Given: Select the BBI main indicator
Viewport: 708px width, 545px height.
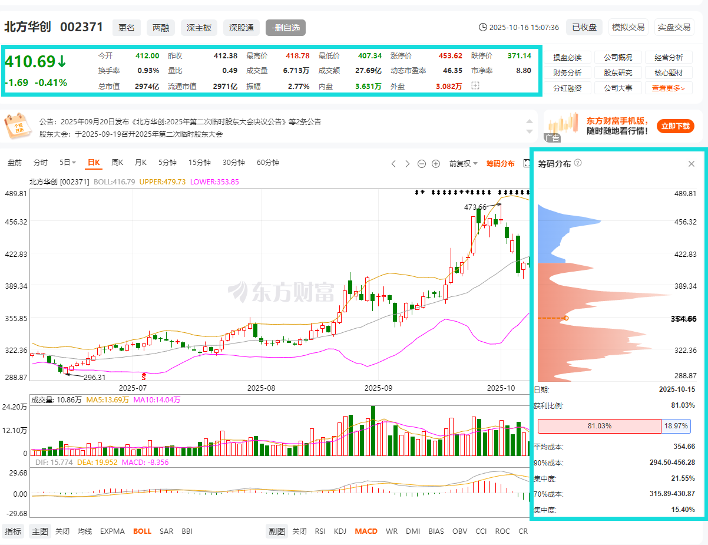Looking at the screenshot, I should [x=187, y=531].
